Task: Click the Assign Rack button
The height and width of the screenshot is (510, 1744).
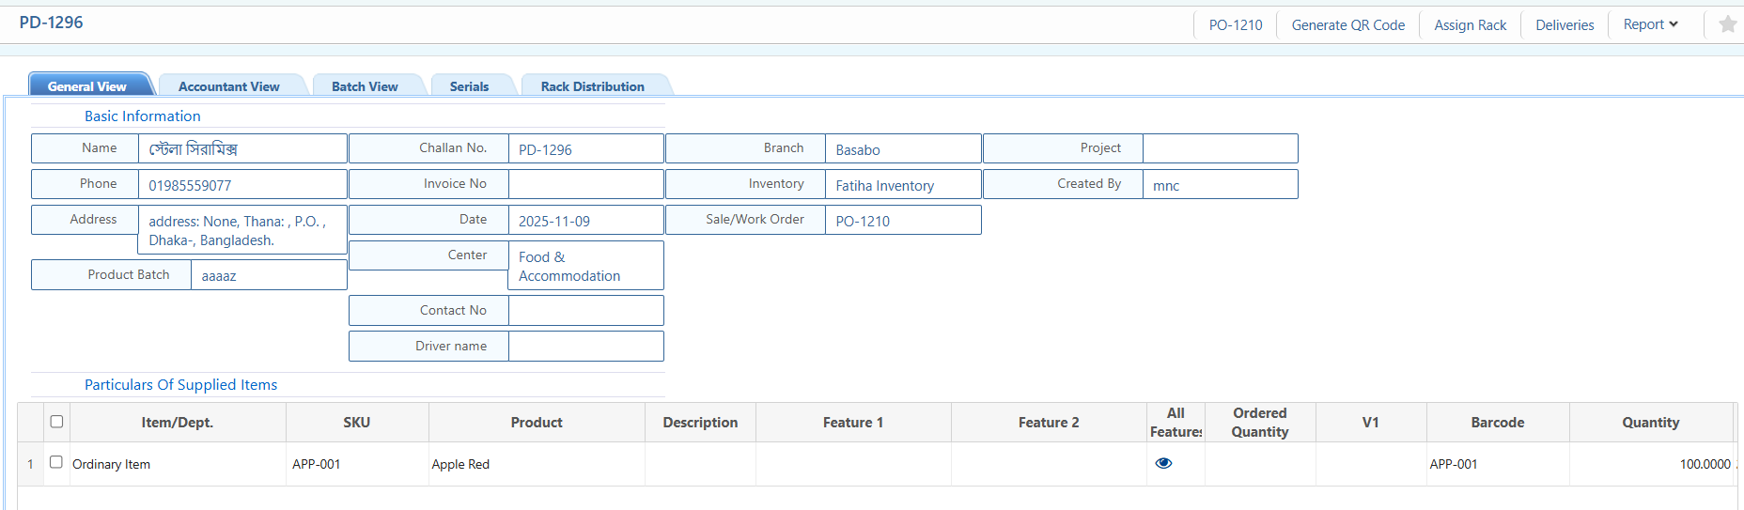Action: coord(1470,25)
